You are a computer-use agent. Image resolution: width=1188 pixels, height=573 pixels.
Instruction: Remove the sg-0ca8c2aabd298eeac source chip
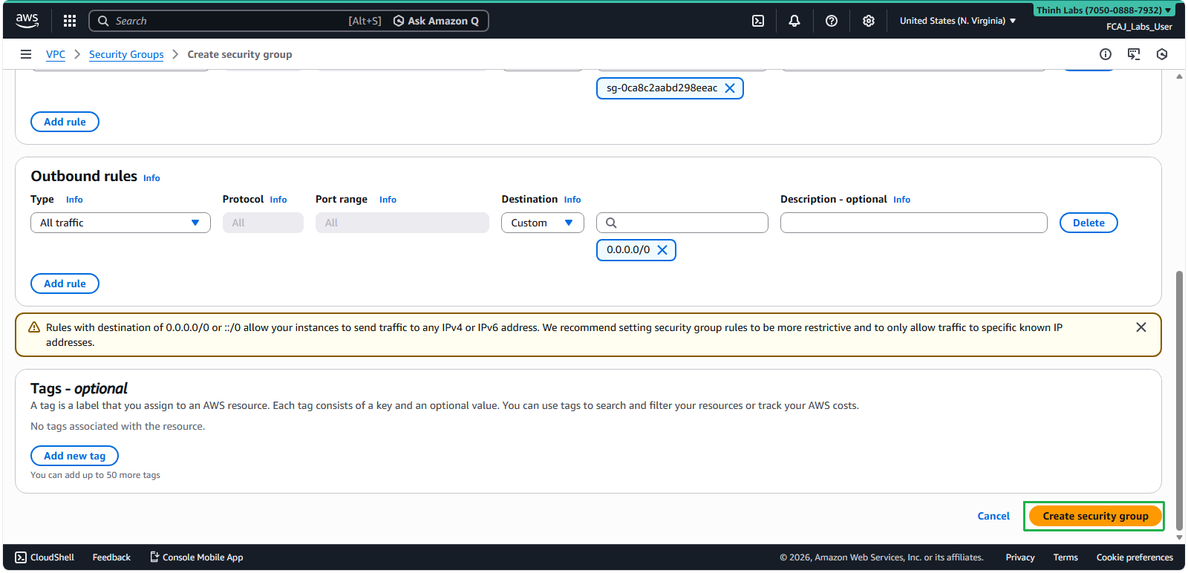click(730, 88)
